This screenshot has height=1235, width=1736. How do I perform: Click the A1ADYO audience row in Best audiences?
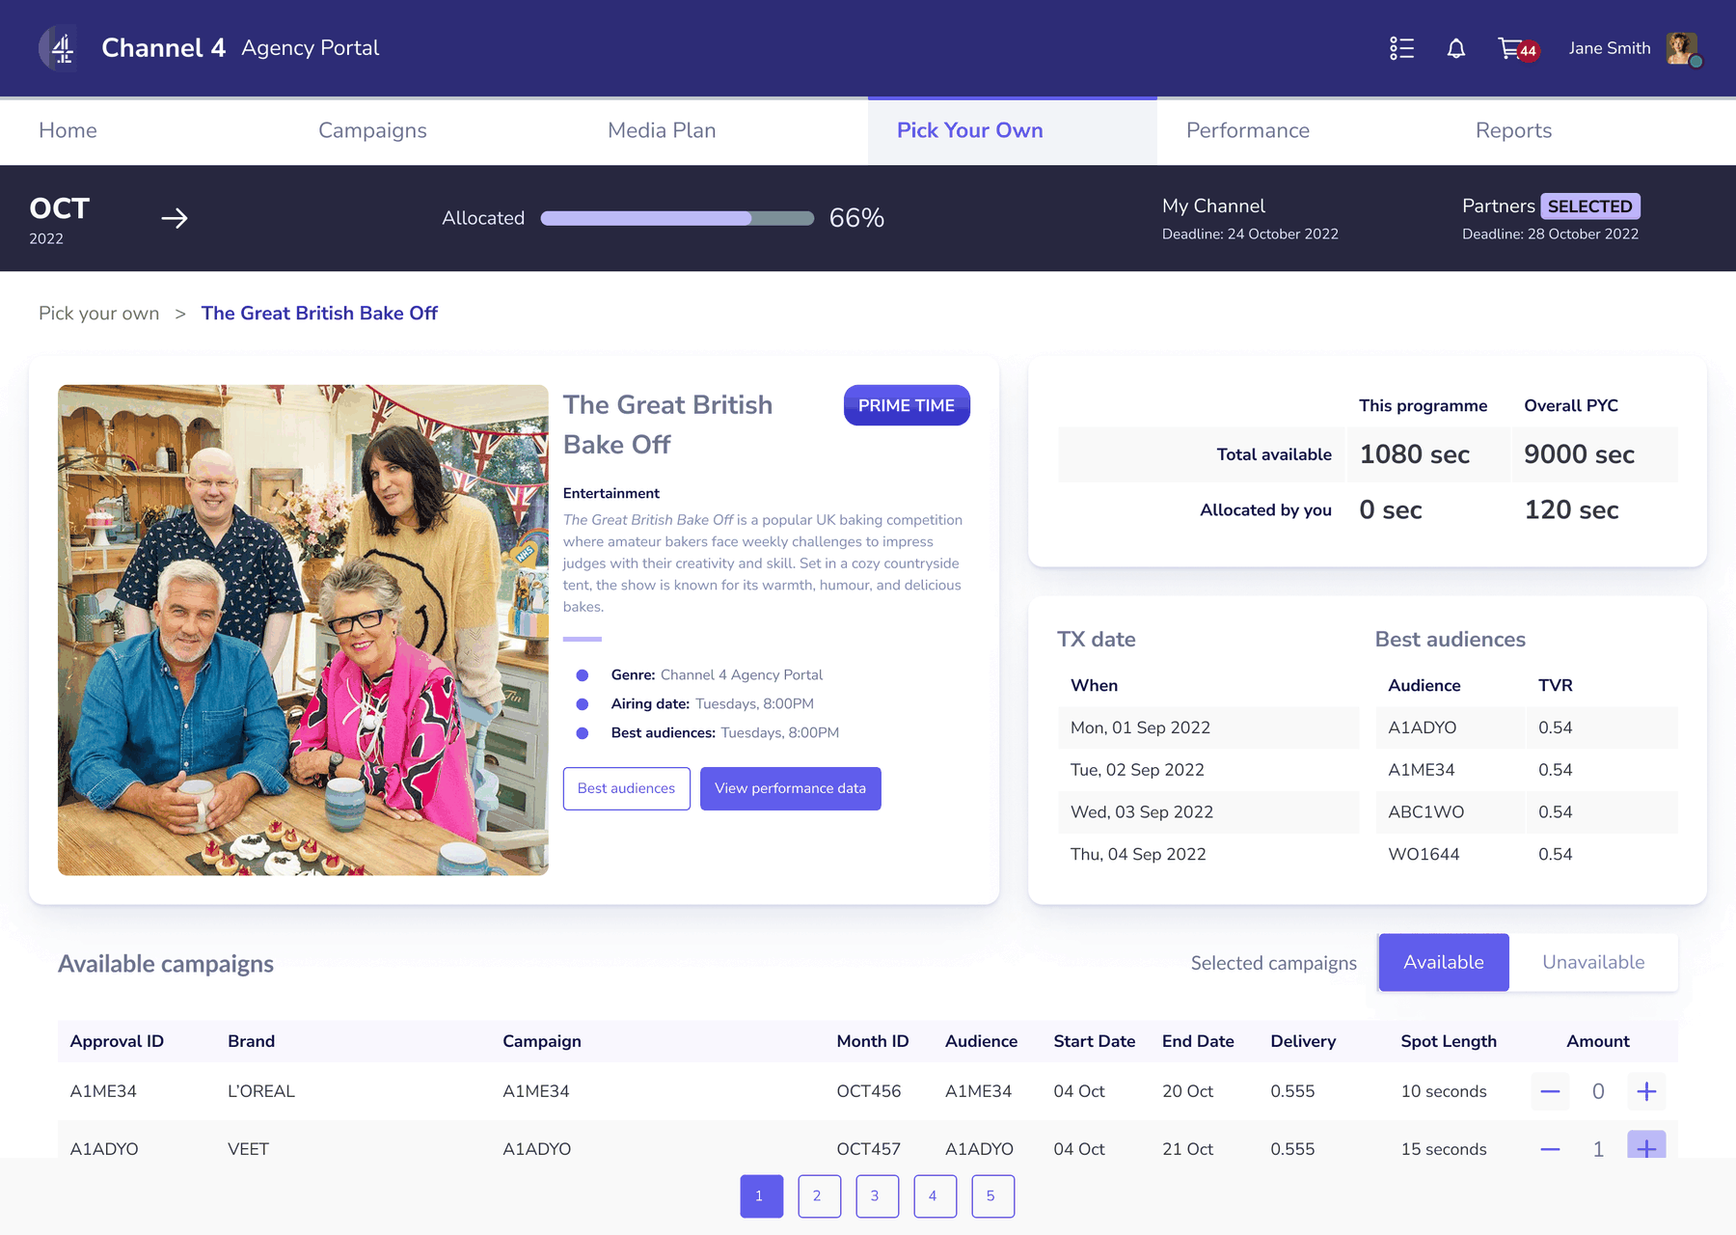click(1527, 727)
